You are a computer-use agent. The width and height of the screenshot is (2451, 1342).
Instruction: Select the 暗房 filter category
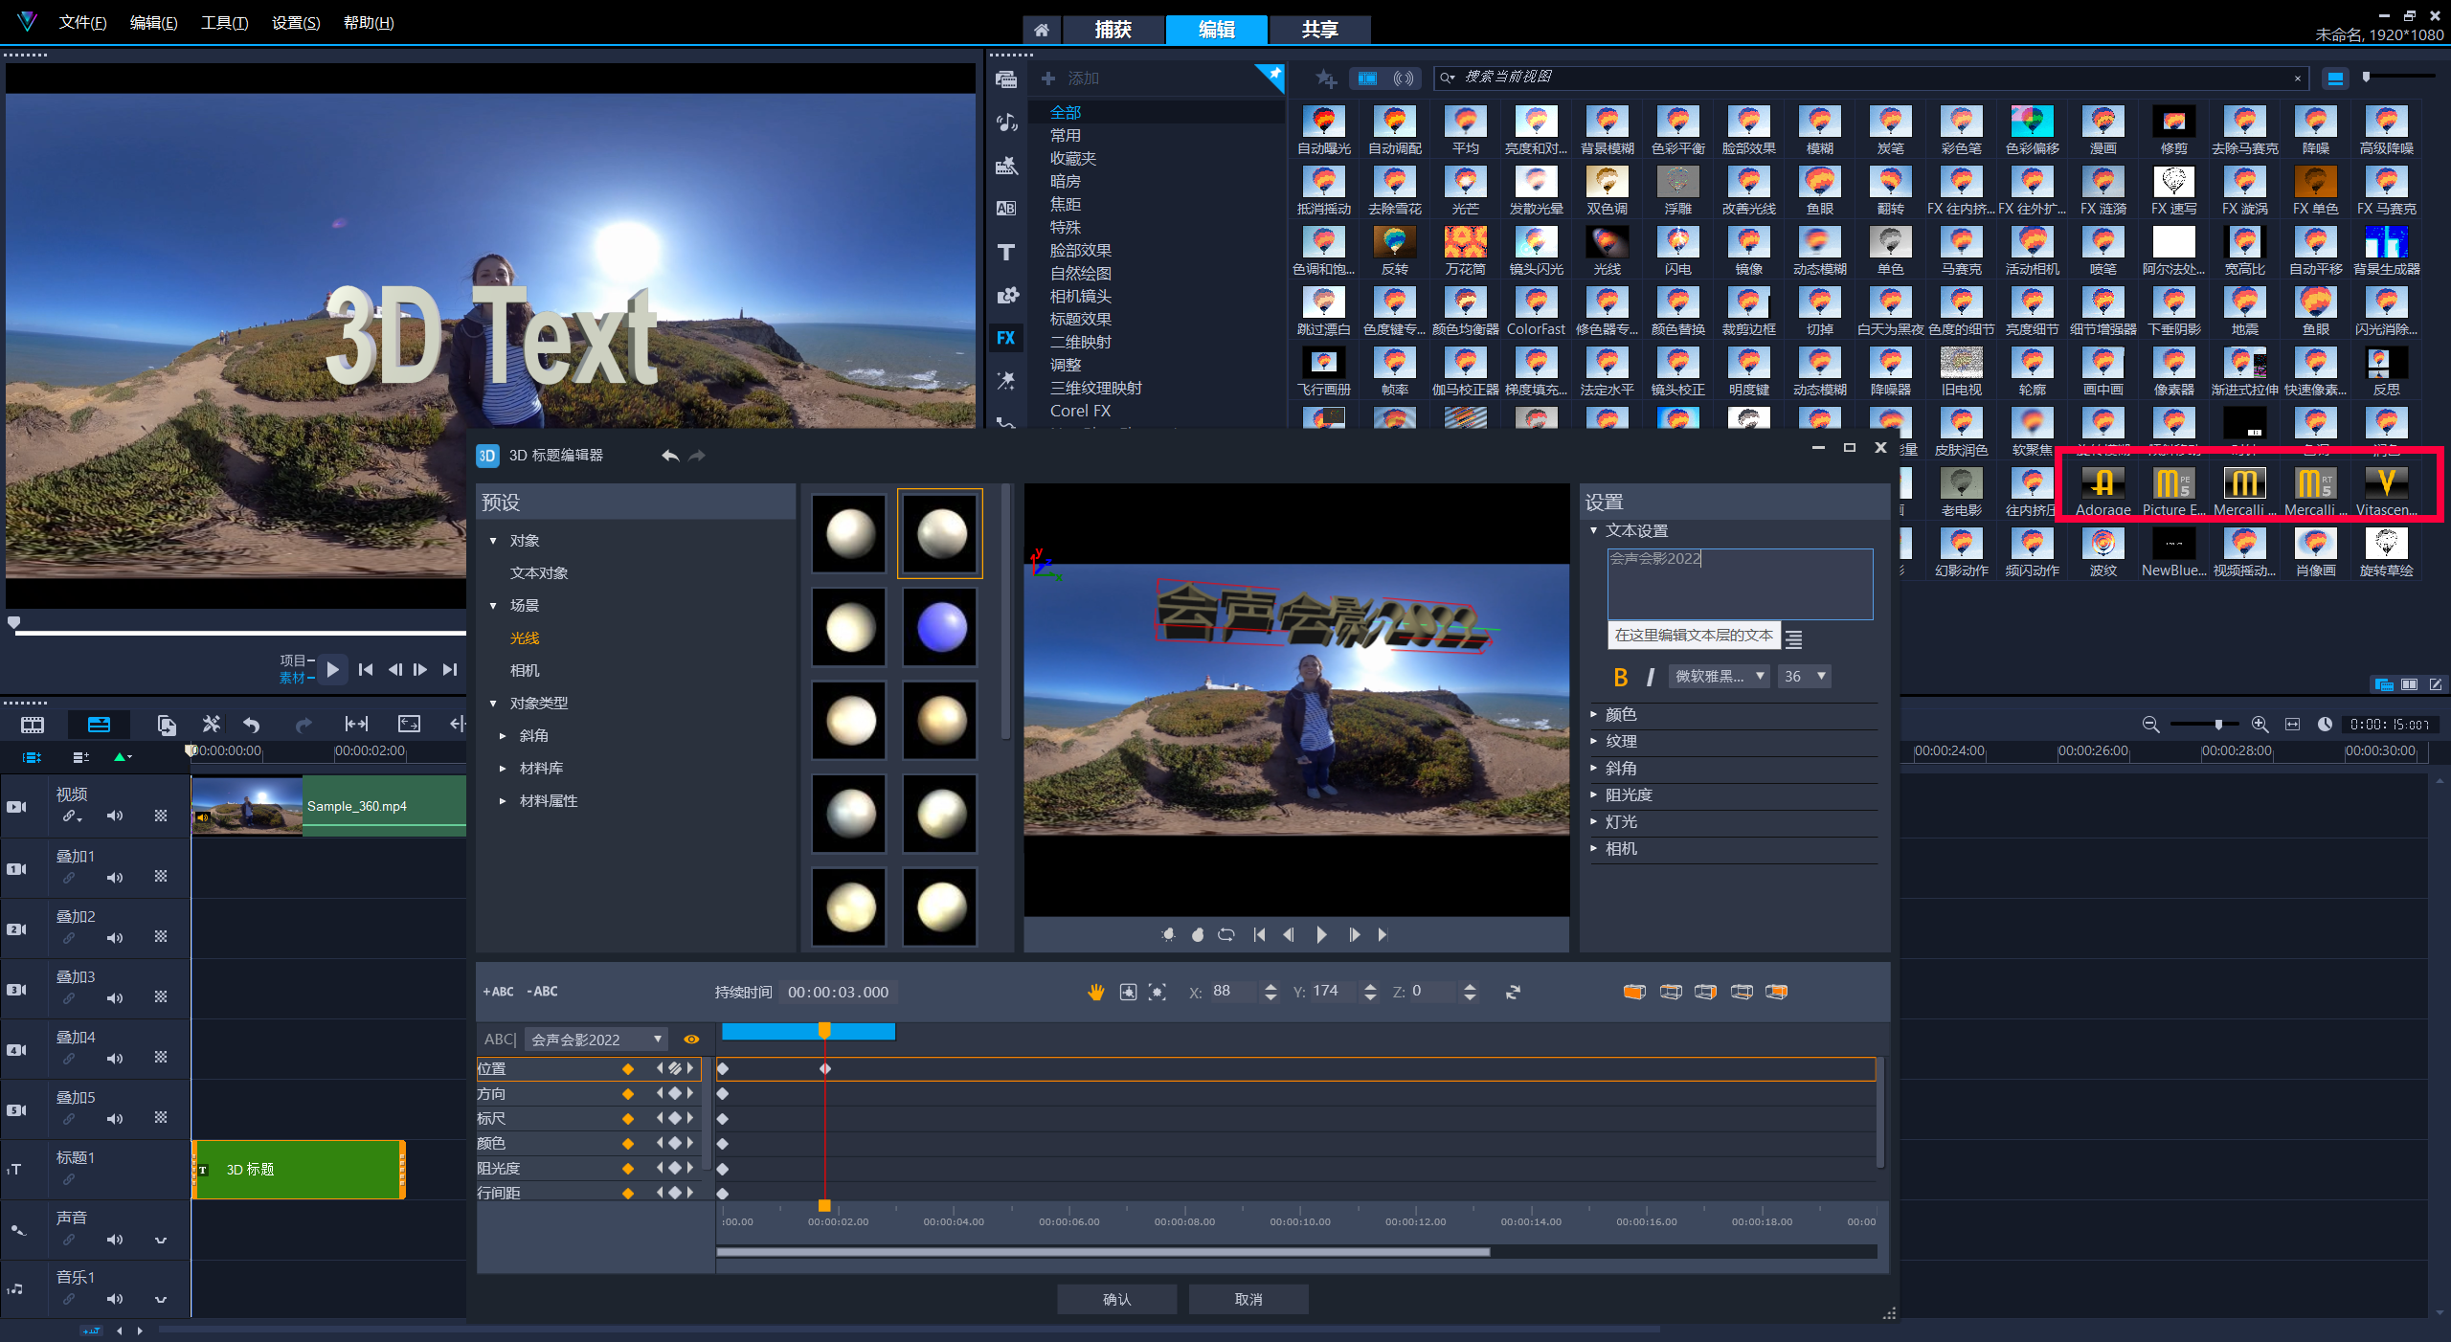1066,181
